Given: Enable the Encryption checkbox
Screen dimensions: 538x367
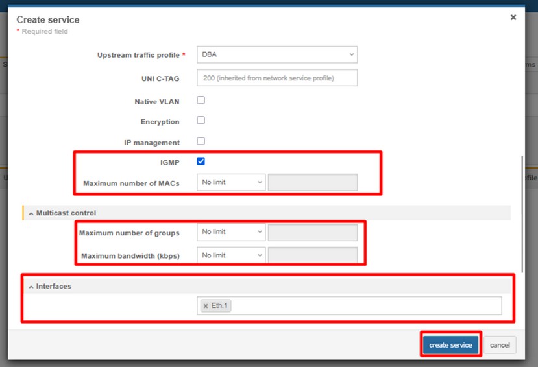Looking at the screenshot, I should (201, 121).
